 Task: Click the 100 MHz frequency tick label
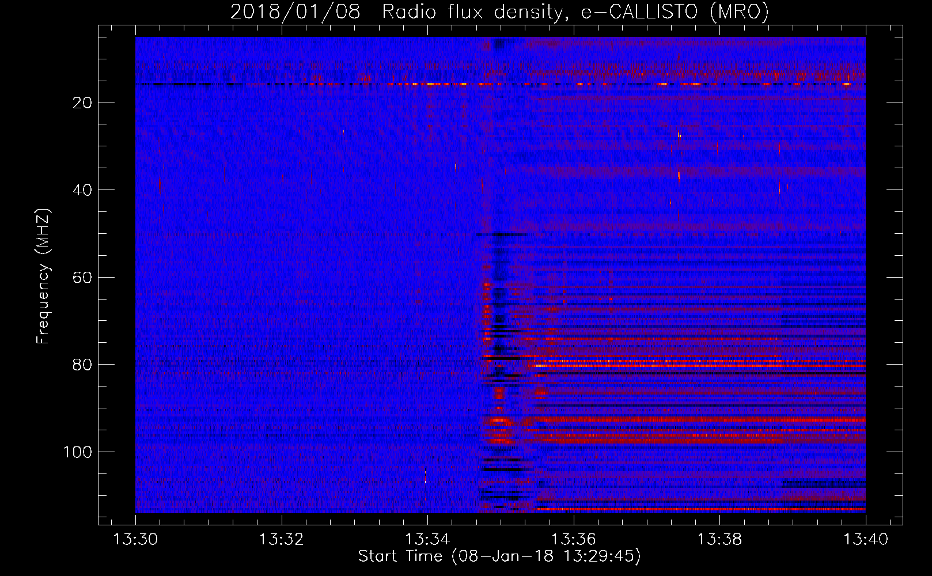78,452
